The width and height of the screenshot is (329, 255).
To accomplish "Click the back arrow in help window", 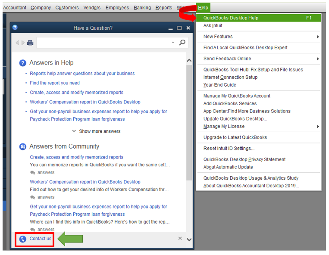I will (x=17, y=43).
